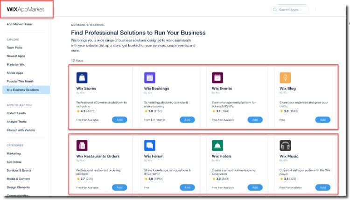Add the Wix Music app
350x200 pixels.
coord(323,187)
